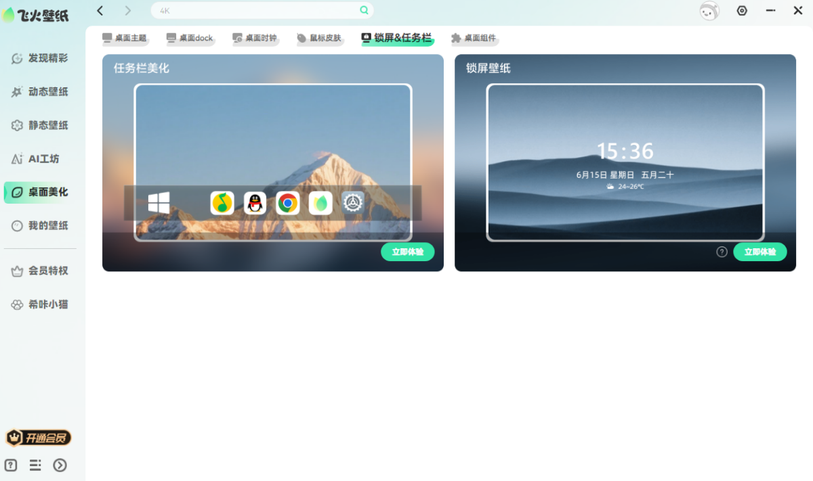Click 立即体验 on 锁屏壁纸 card
This screenshot has width=813, height=481.
pyautogui.click(x=760, y=252)
